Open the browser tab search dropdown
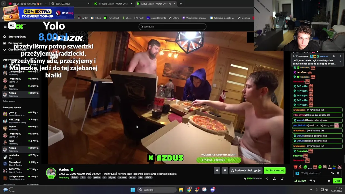Viewport: 345px width, 194px height. pos(3,4)
